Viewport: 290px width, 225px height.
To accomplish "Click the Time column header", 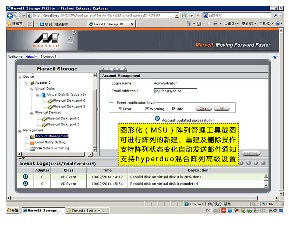I will (107, 170).
